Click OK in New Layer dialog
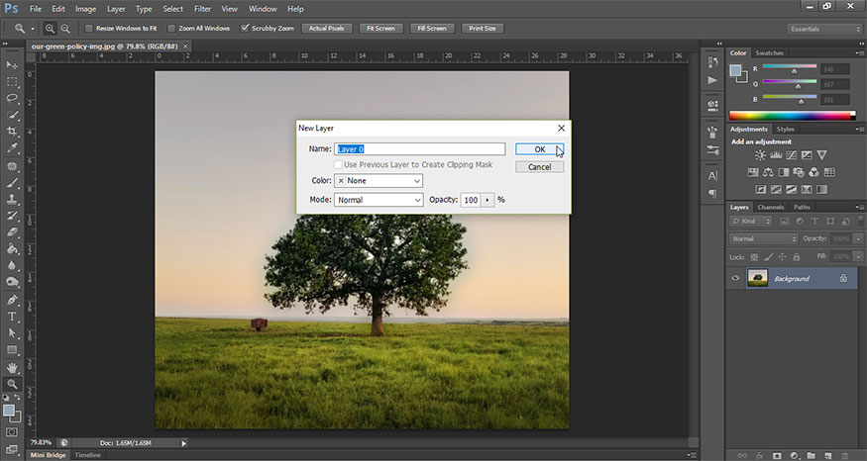The width and height of the screenshot is (867, 461). click(x=540, y=149)
